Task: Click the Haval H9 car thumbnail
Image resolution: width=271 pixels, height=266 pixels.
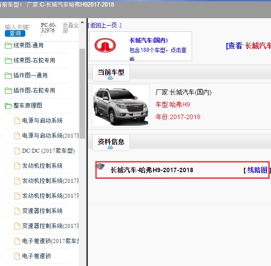Action: coord(121,106)
